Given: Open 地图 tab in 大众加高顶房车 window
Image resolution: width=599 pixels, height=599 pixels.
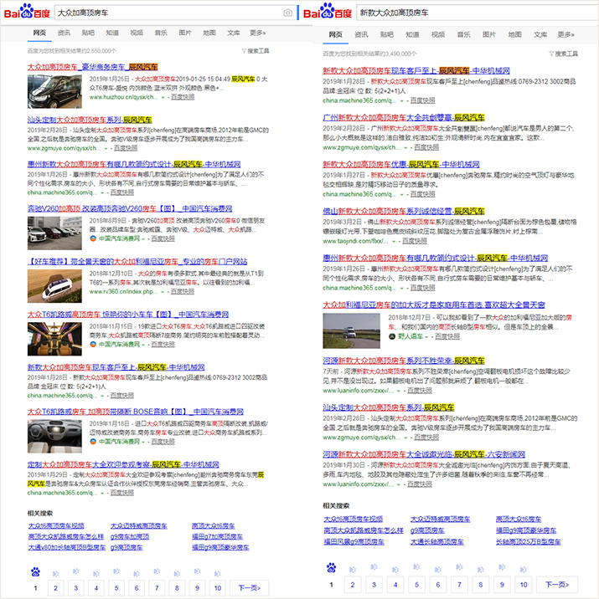Looking at the screenshot, I should (x=209, y=33).
